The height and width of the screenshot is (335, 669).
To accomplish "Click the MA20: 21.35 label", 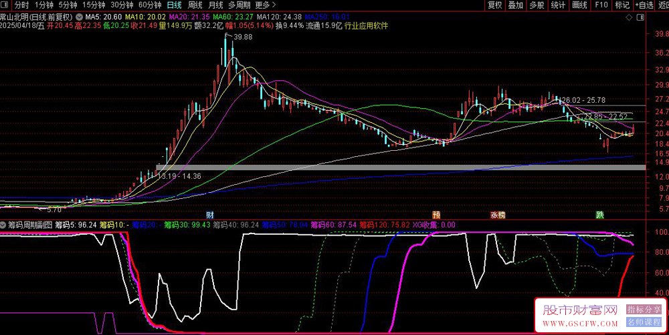I will tap(189, 17).
